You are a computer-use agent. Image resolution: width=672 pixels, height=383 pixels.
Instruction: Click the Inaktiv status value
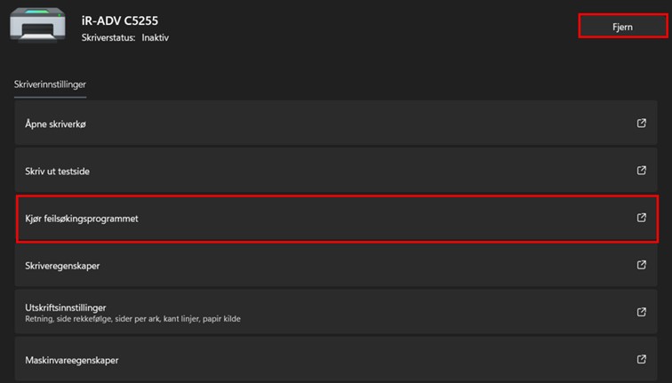tap(155, 38)
